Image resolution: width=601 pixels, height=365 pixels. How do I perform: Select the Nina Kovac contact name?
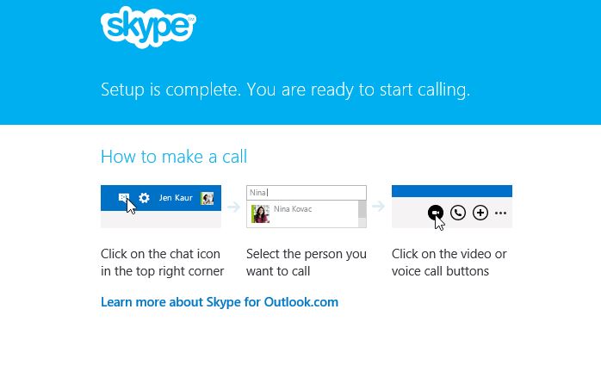click(293, 209)
